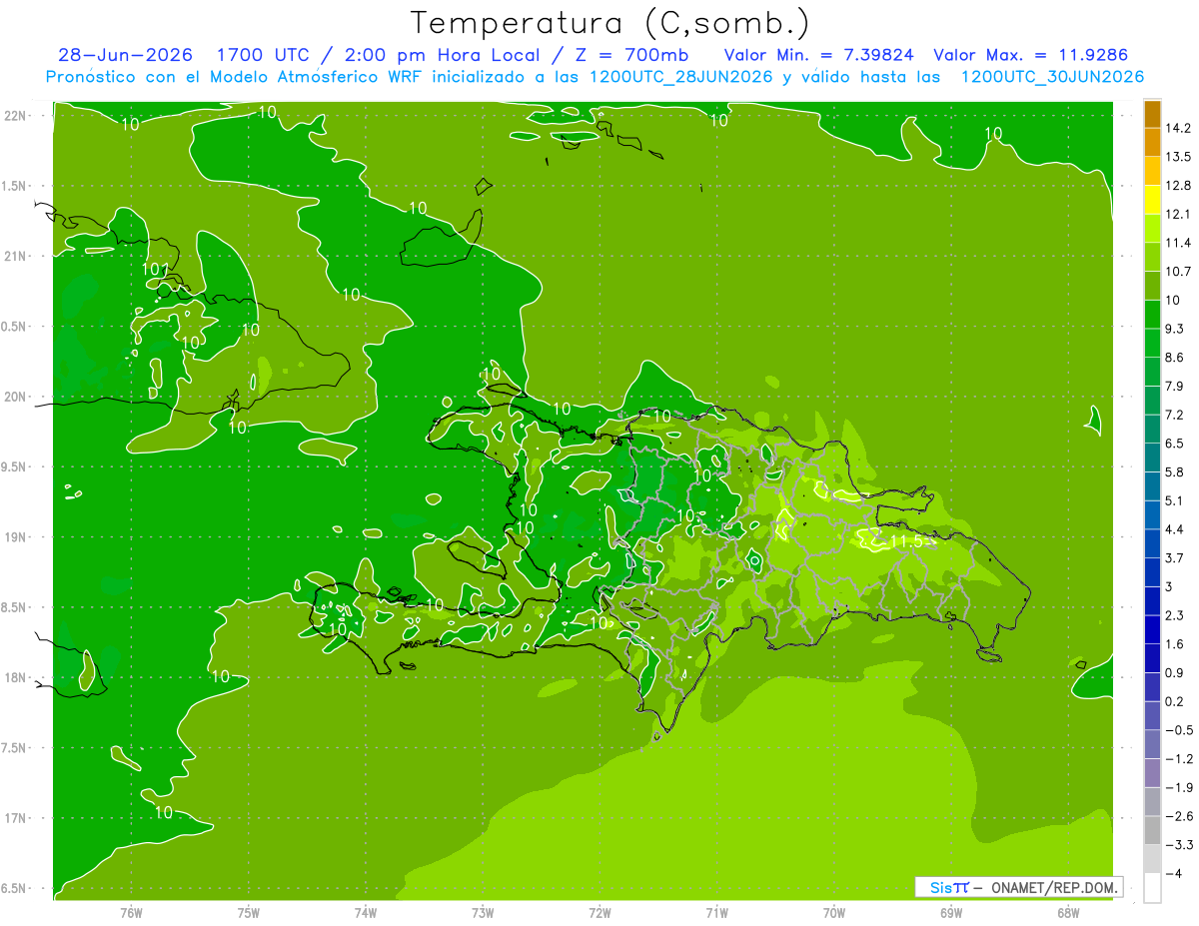Click the '-2.6' value on the color scale

click(1179, 816)
